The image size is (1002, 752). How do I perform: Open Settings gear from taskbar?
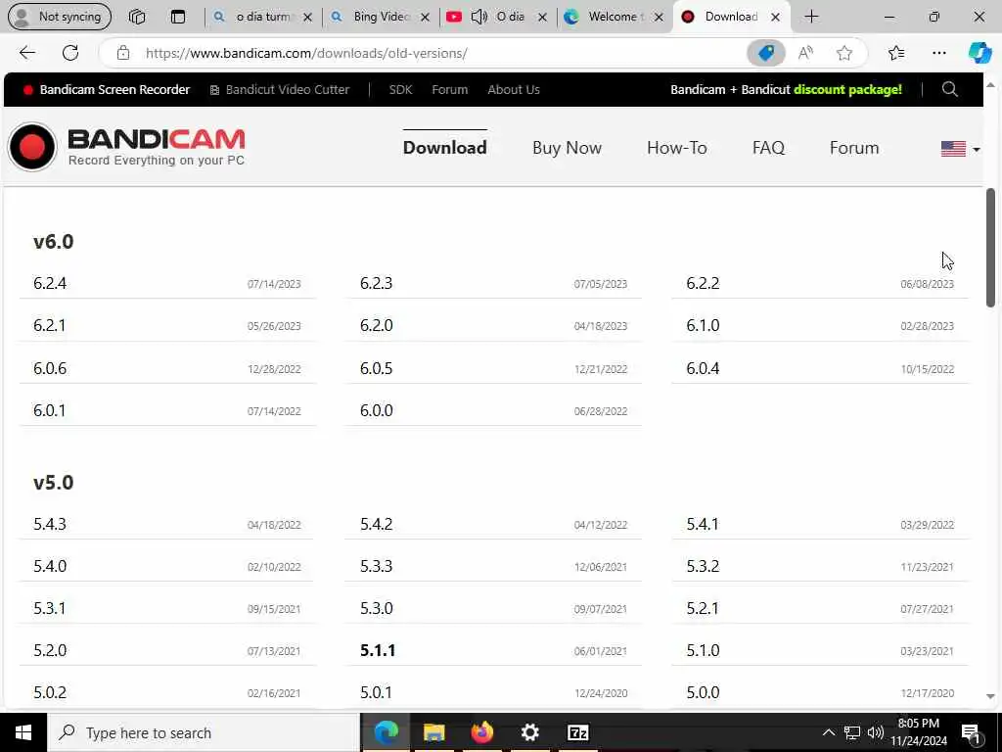[x=529, y=732]
